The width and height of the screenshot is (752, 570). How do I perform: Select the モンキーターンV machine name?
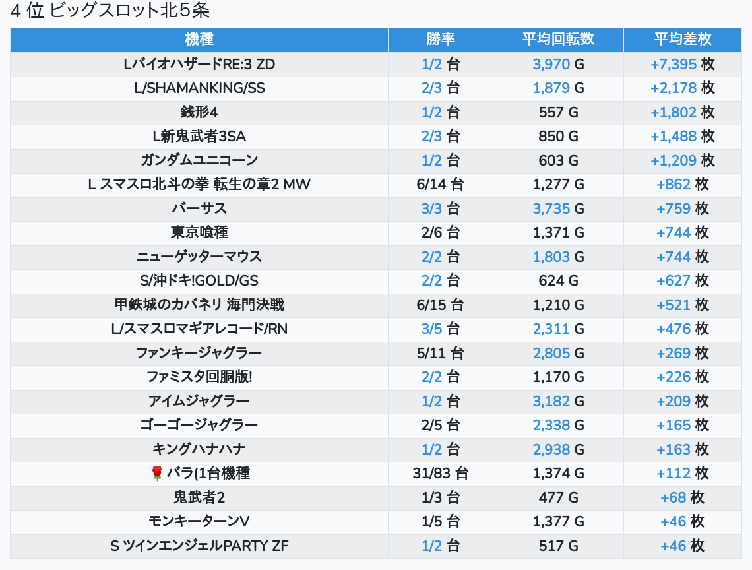(x=199, y=522)
